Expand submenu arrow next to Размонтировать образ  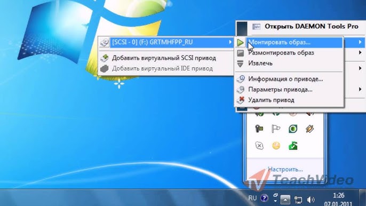(x=361, y=53)
